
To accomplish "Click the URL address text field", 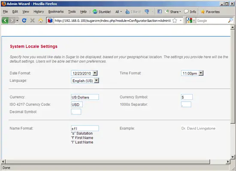I will pos(113,21).
